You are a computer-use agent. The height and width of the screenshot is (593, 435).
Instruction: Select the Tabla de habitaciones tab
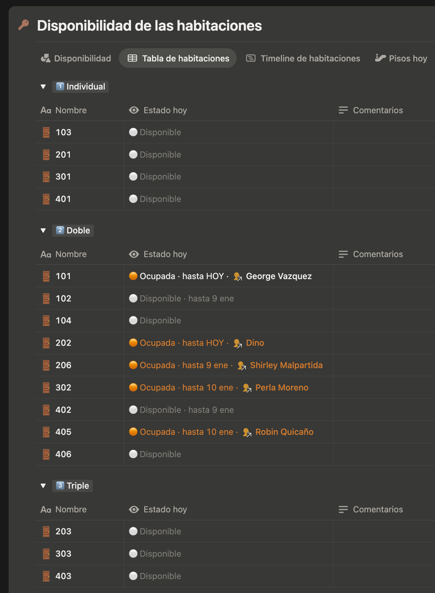(178, 58)
